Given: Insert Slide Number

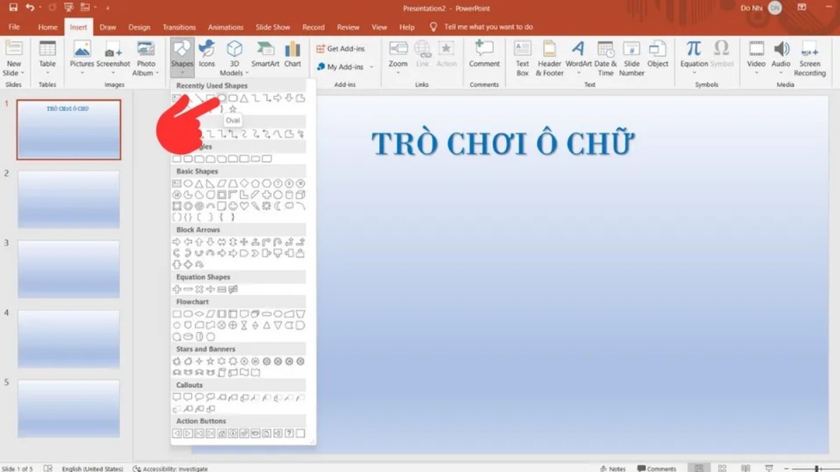Looking at the screenshot, I should pyautogui.click(x=632, y=58).
